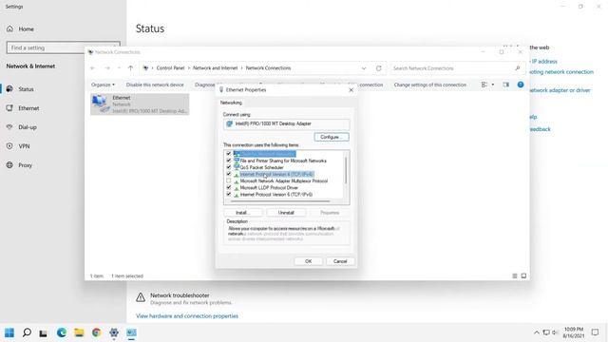Click the Uninstall button
Viewport: 608px width, 342px height.
tap(286, 213)
